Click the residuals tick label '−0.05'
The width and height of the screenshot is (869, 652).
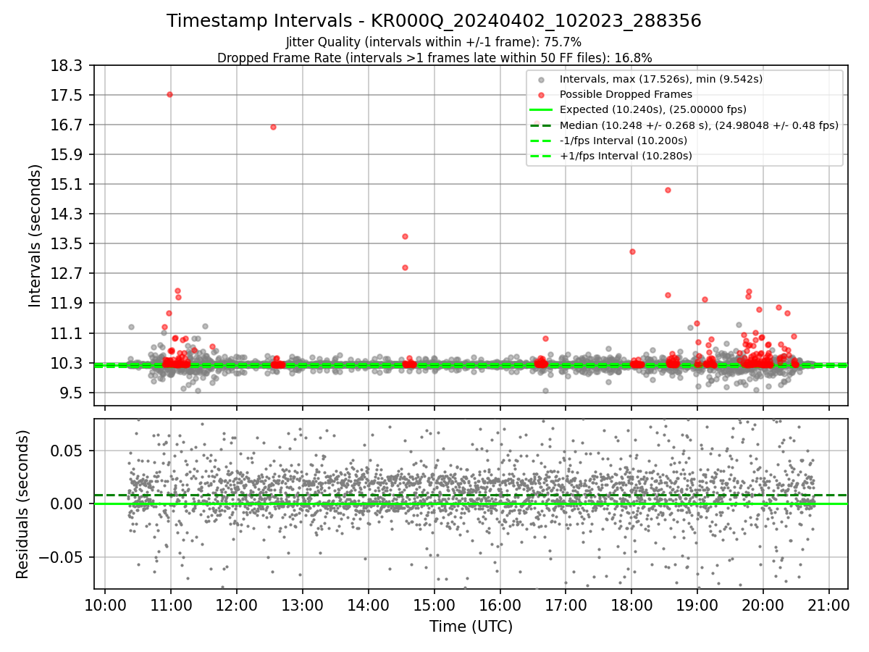(x=62, y=558)
